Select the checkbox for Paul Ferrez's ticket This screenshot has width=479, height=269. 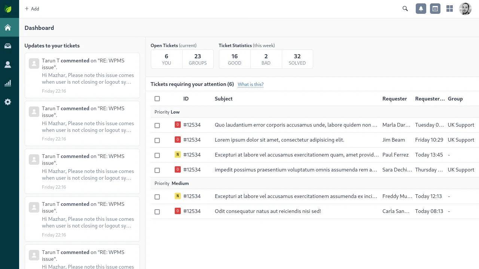click(157, 155)
